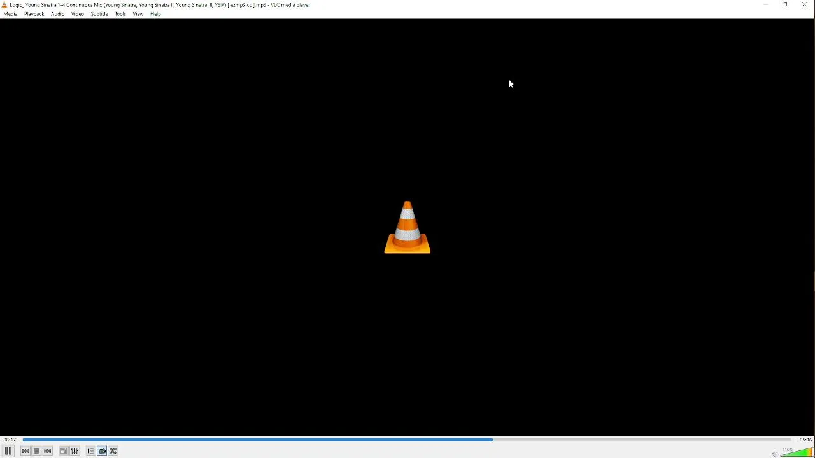815x458 pixels.
Task: Click the VLC cone logo in the video area
Action: click(407, 227)
